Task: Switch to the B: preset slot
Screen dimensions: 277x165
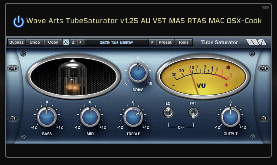Action: 73,42
